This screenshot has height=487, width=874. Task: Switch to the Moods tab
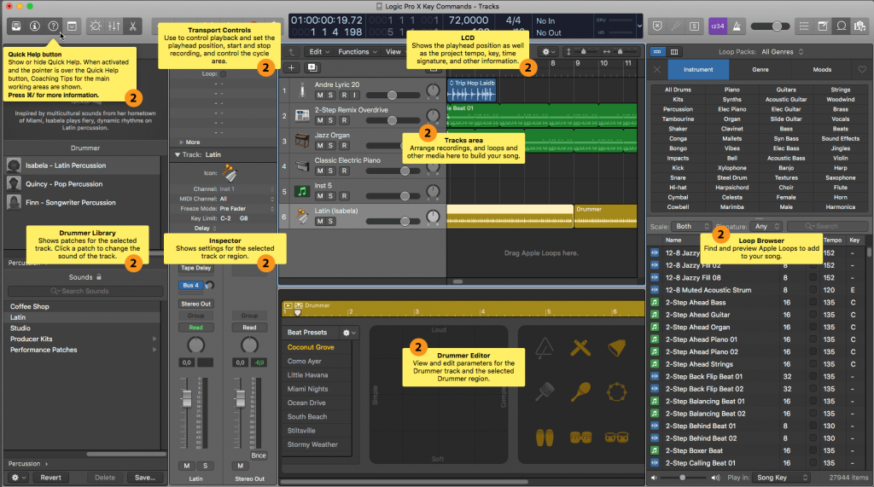(x=822, y=70)
